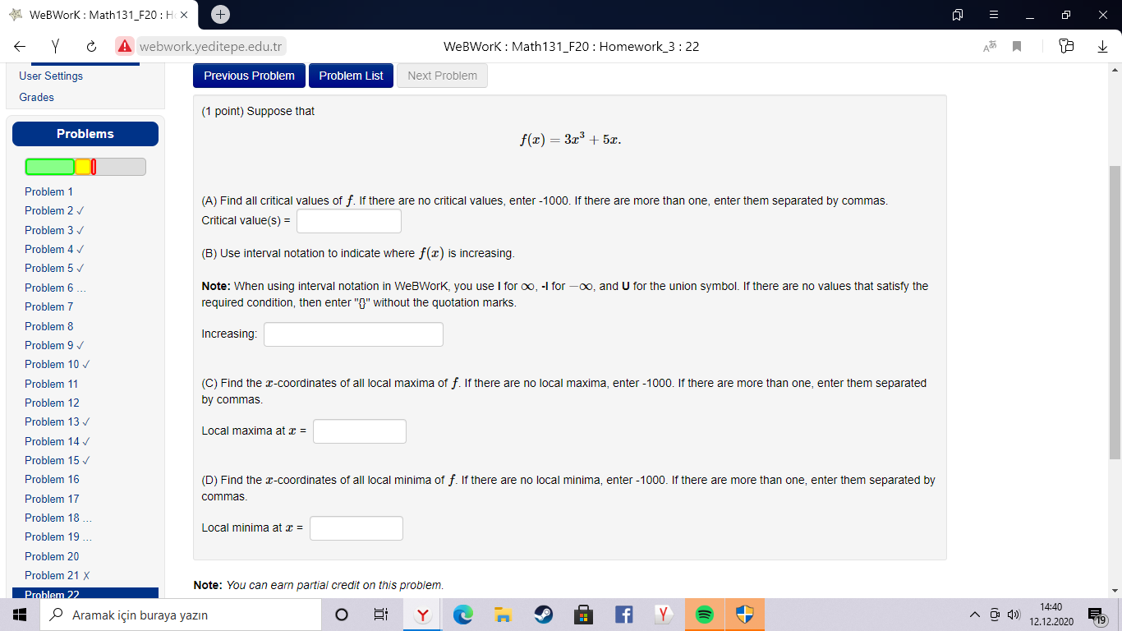Open Facebook app in taskbar
Screen dimensions: 1122x631
623,615
